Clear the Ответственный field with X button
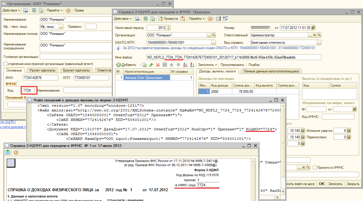 click(x=315, y=35)
